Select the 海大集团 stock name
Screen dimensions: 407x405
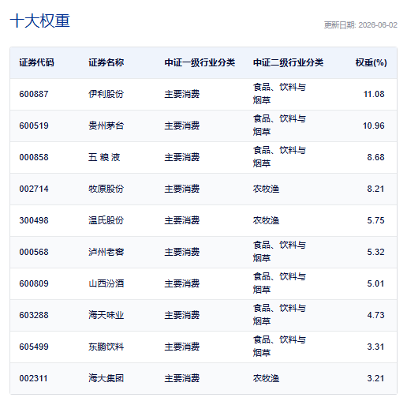tap(106, 378)
